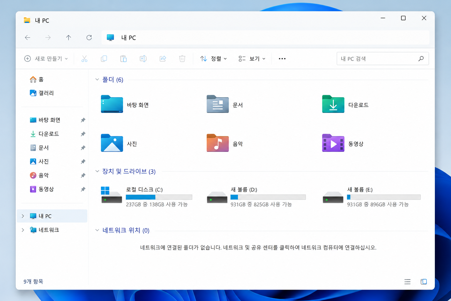Expand 내 PC in the navigation tree

[x=23, y=216]
